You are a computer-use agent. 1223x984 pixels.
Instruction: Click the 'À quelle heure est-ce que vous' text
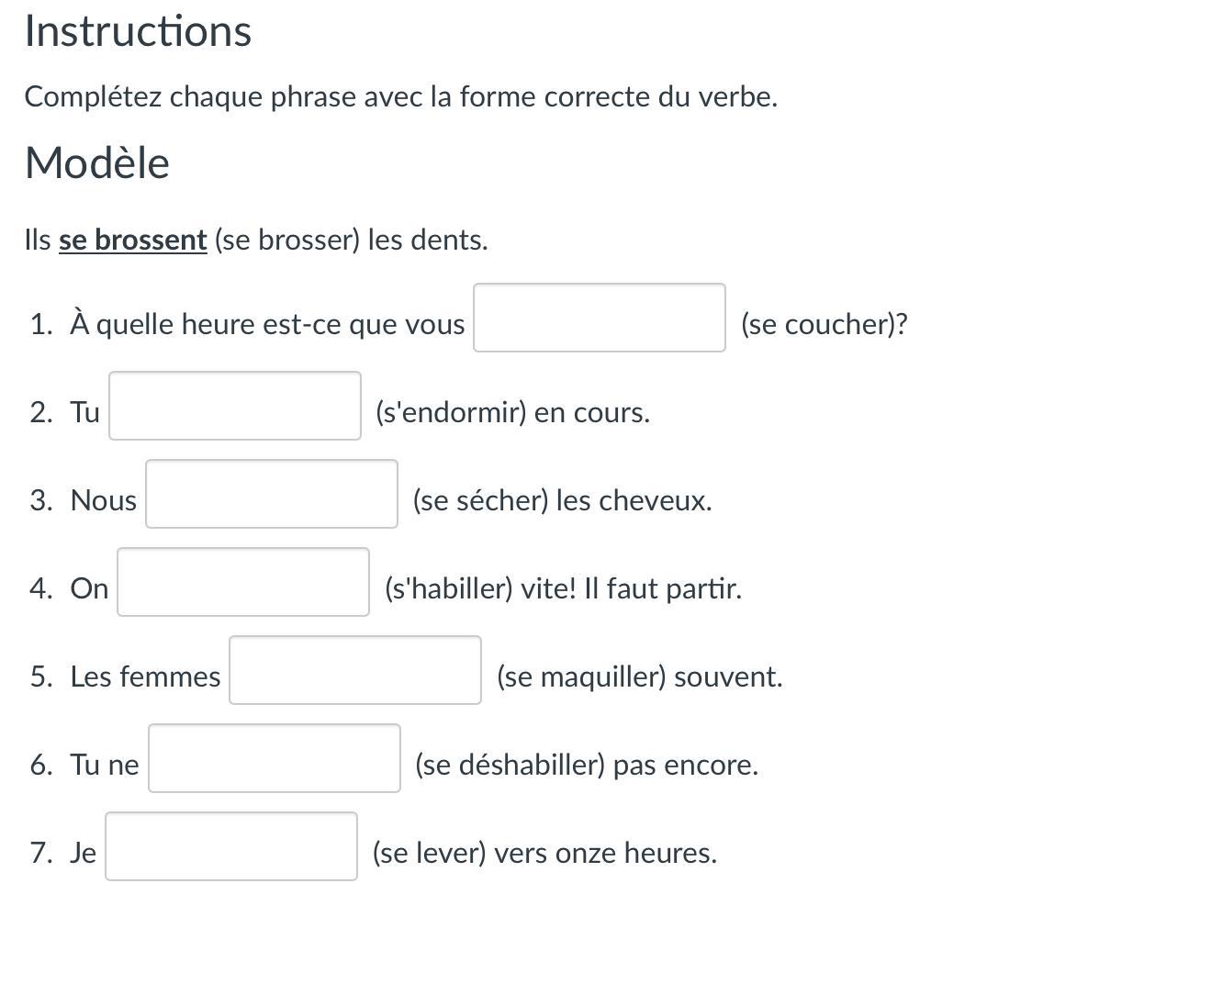[x=267, y=324]
